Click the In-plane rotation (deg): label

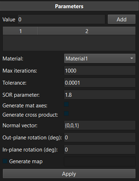(x=30, y=150)
